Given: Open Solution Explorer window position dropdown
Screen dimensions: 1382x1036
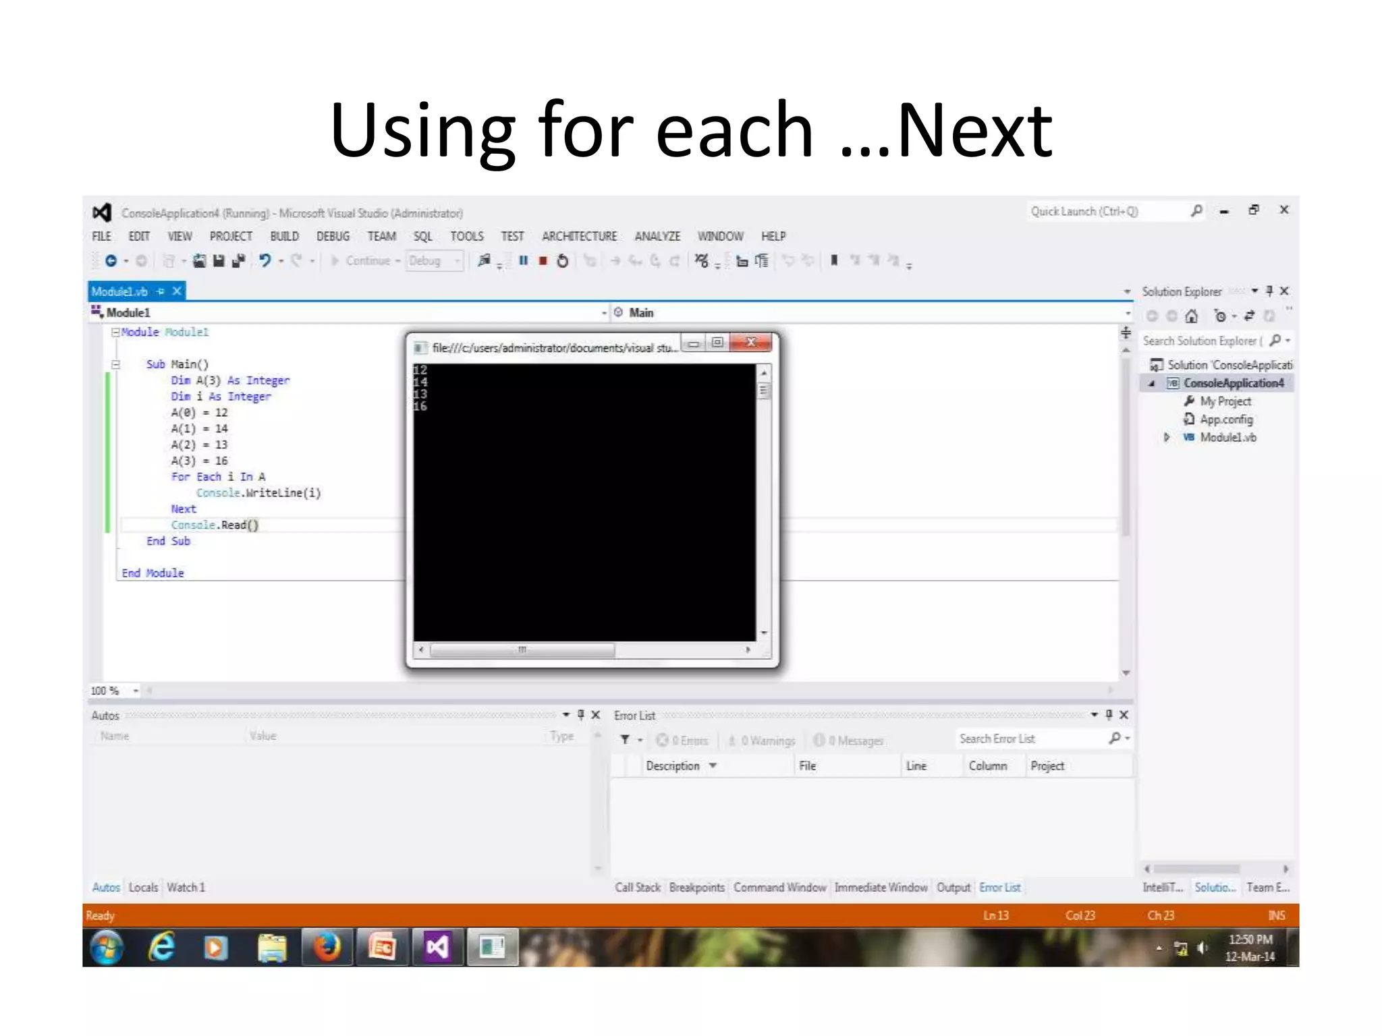Looking at the screenshot, I should coord(1254,291).
